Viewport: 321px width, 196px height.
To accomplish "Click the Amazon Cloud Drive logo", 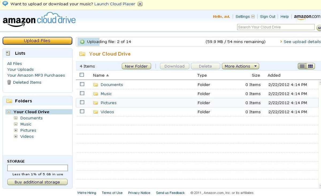I will [x=39, y=20].
